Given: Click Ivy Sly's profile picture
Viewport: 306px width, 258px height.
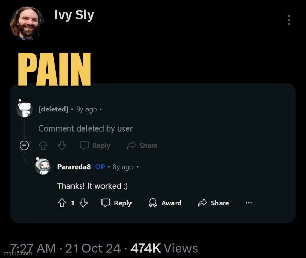Looking at the screenshot, I should pos(27,23).
